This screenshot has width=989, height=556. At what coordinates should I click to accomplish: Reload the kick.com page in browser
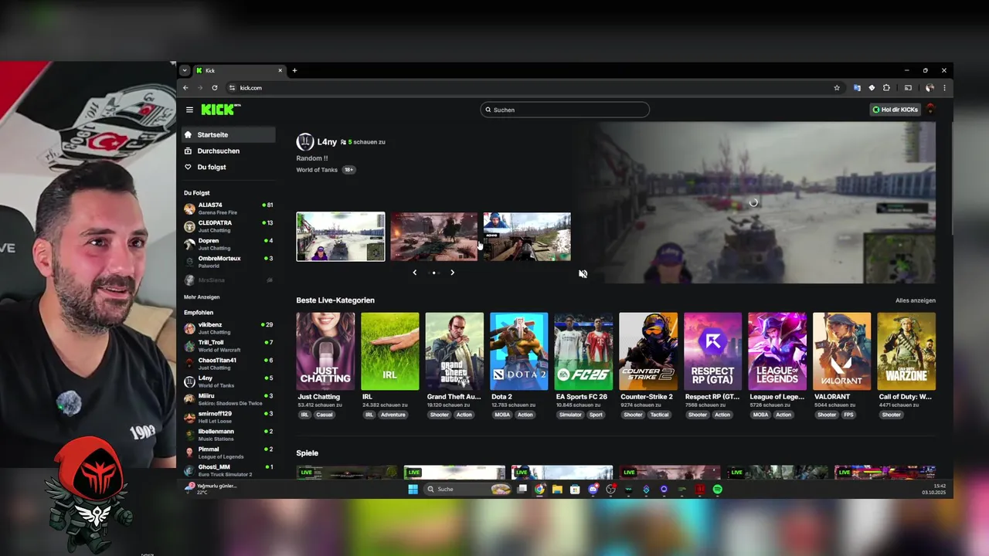click(x=215, y=88)
